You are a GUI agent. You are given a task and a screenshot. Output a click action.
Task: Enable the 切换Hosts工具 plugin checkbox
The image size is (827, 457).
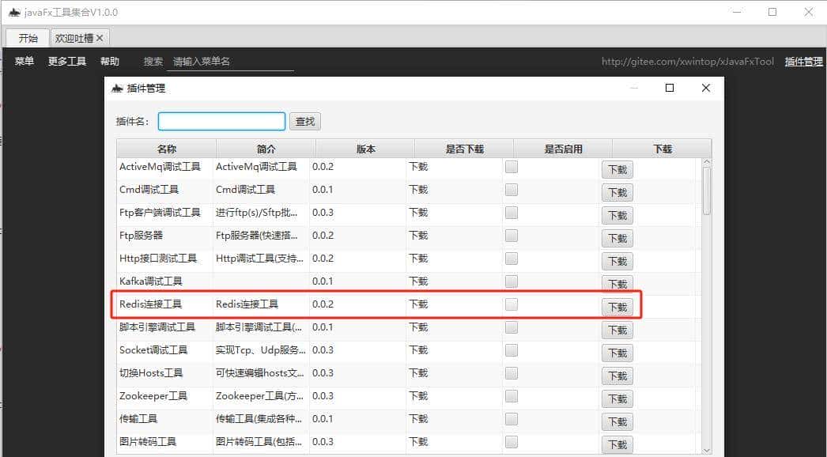(x=512, y=372)
